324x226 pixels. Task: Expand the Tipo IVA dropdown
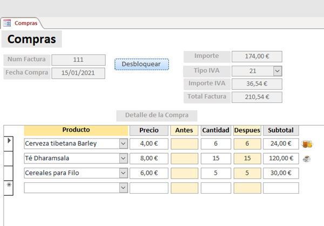(277, 71)
